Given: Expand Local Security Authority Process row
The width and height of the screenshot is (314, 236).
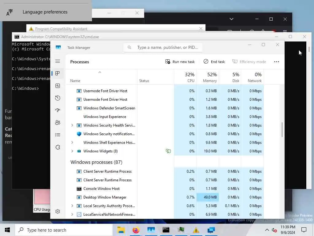Looking at the screenshot, I should (x=72, y=206).
